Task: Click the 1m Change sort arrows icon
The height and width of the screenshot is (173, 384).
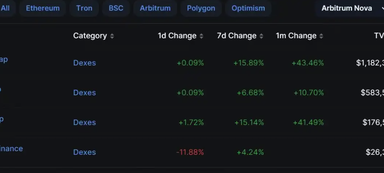Action: click(x=321, y=36)
